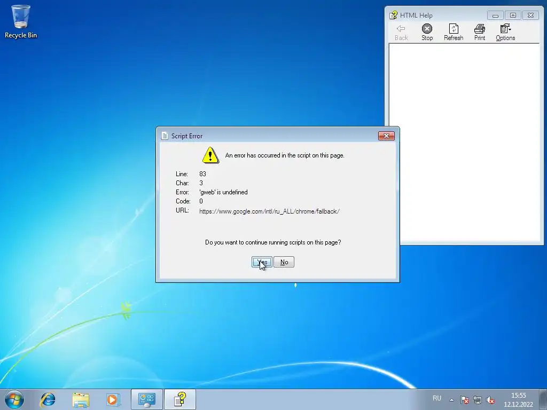Close the HTML Help window
This screenshot has height=410, width=547.
[x=530, y=15]
